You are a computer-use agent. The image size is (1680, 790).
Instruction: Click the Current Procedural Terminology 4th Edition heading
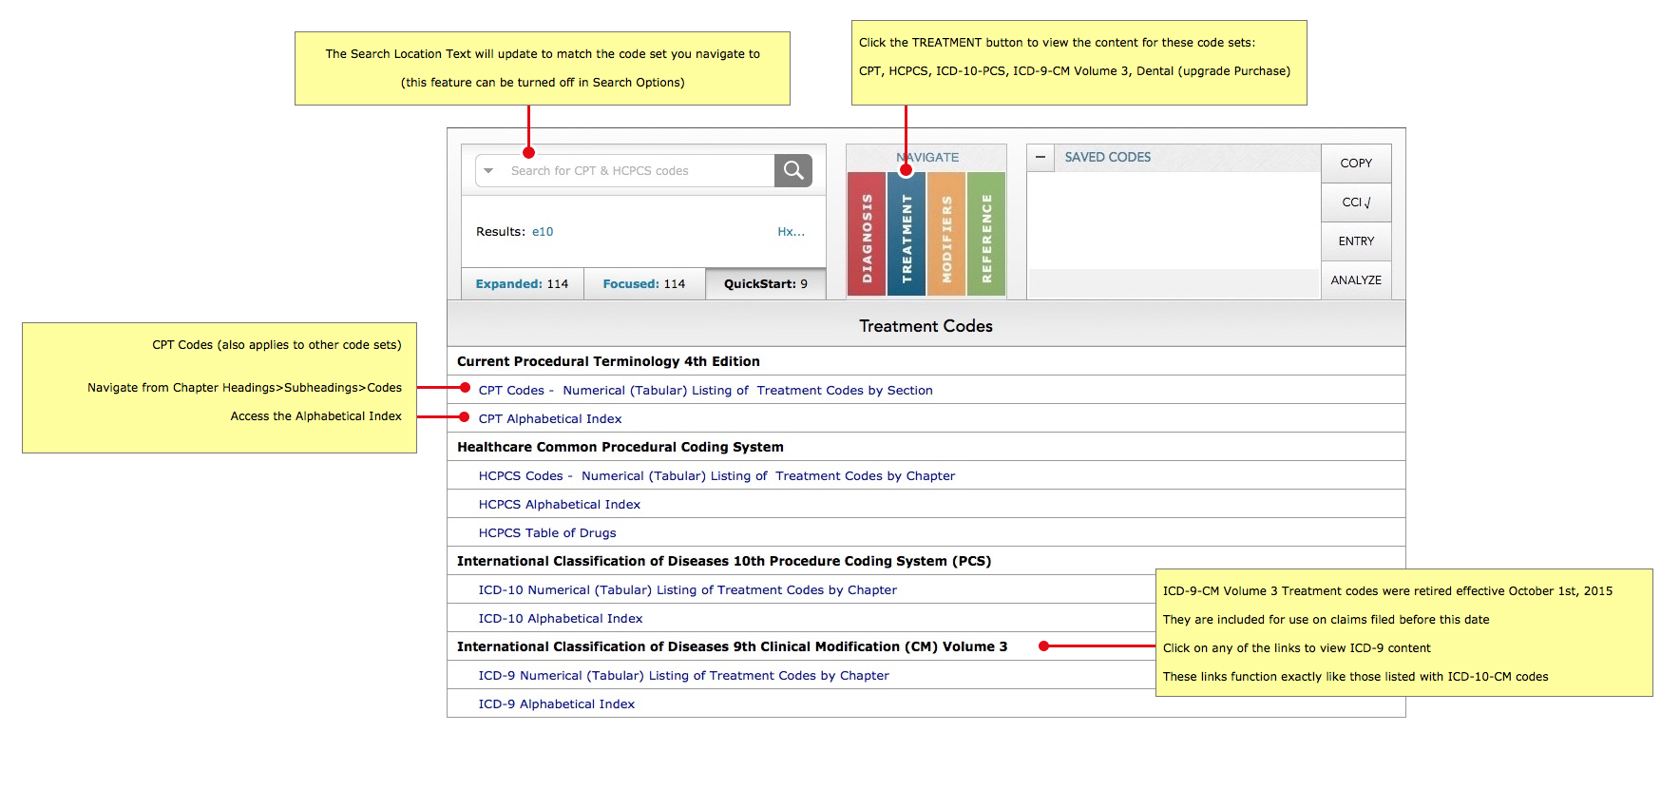click(x=608, y=362)
